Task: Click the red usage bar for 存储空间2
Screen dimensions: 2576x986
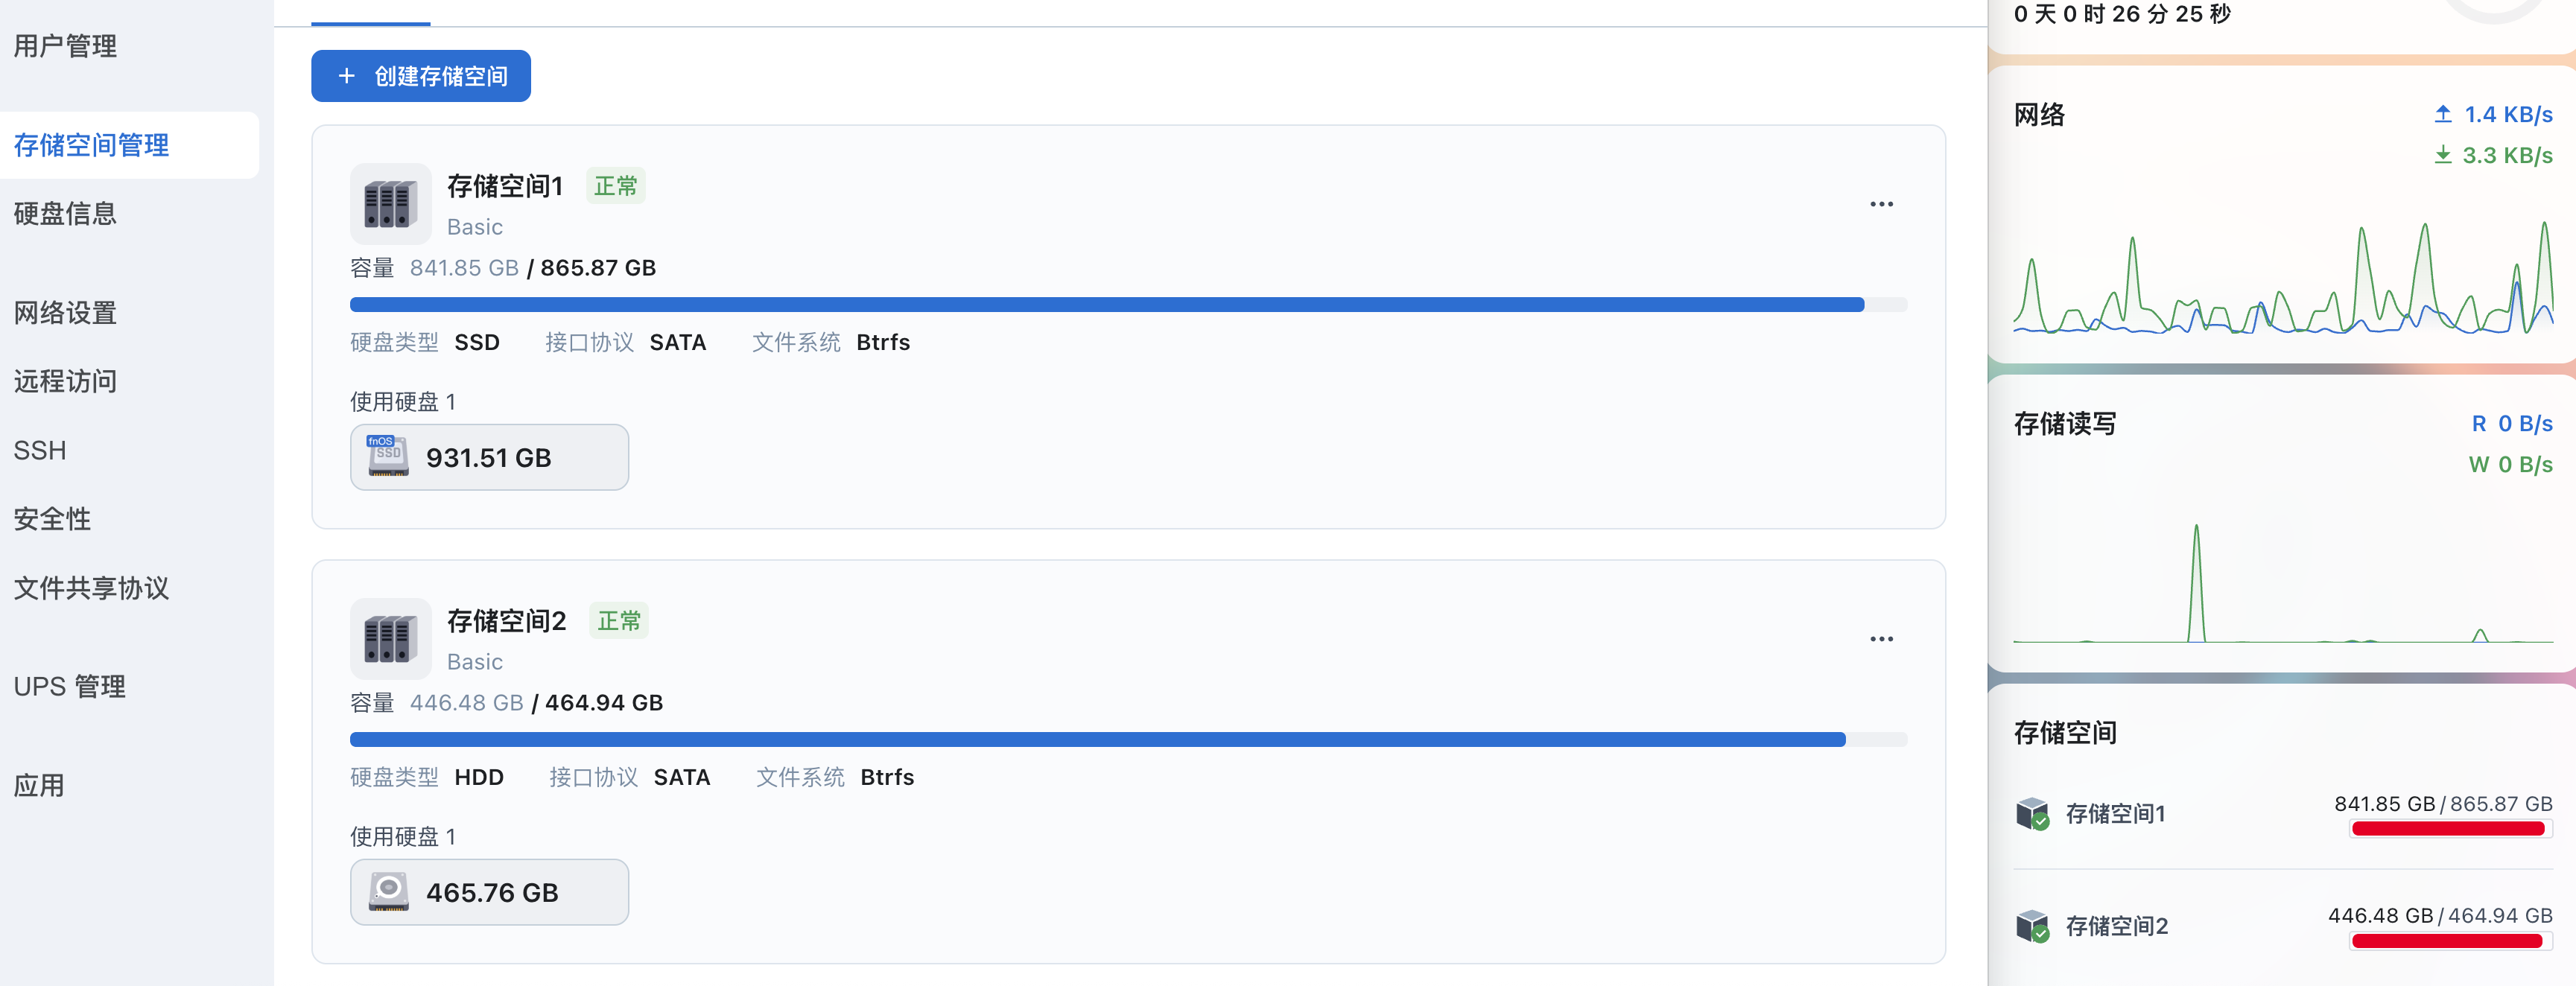Action: (x=2448, y=941)
